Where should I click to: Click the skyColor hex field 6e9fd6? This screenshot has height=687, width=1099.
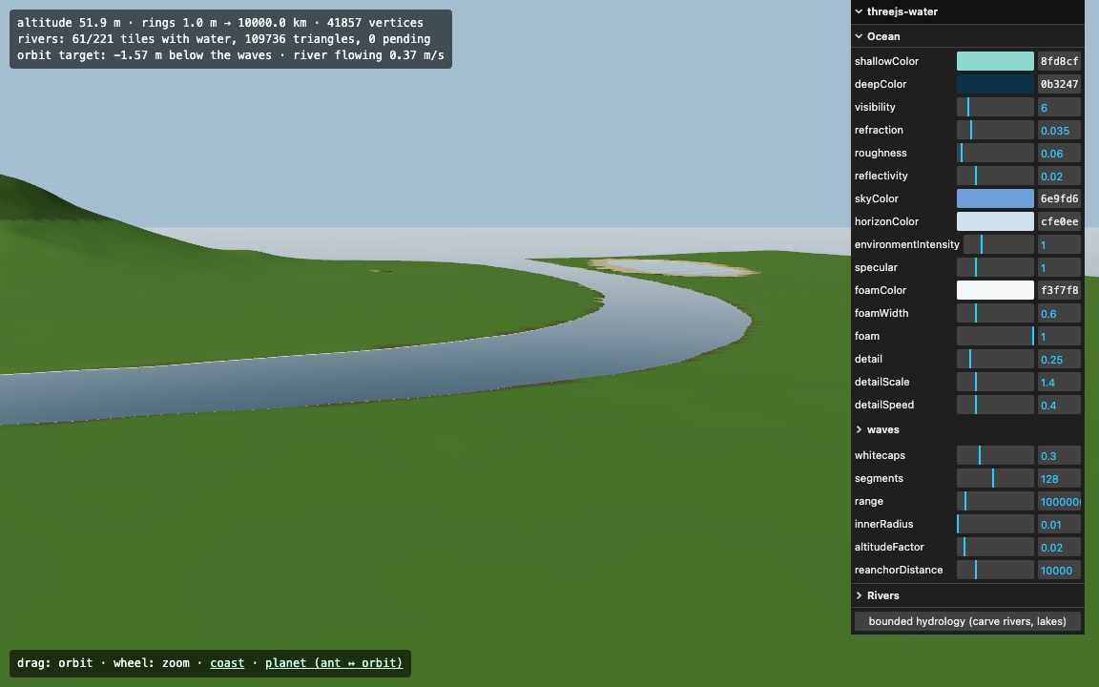click(x=1059, y=198)
